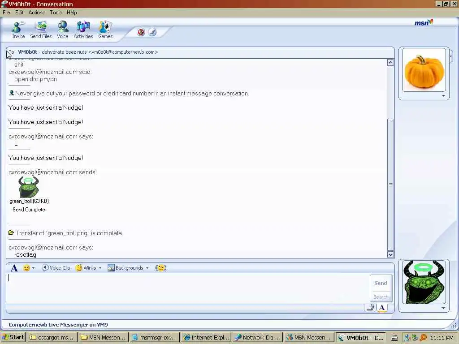Screen dimensions: 459x344
Task: Click on-screen keyboard icon in taskbar
Action: click(394, 338)
